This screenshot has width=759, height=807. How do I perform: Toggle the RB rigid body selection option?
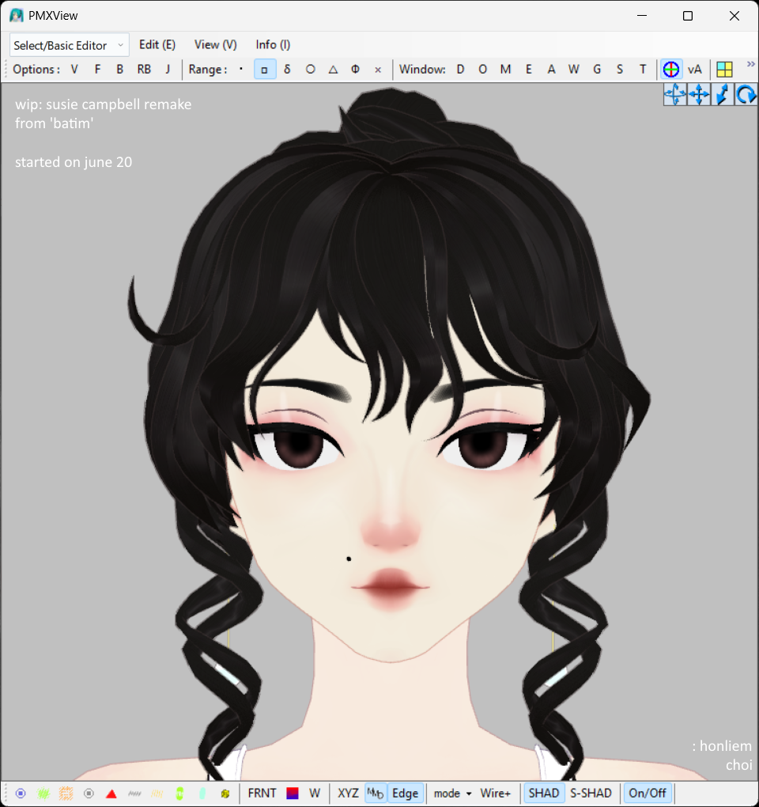pyautogui.click(x=144, y=70)
